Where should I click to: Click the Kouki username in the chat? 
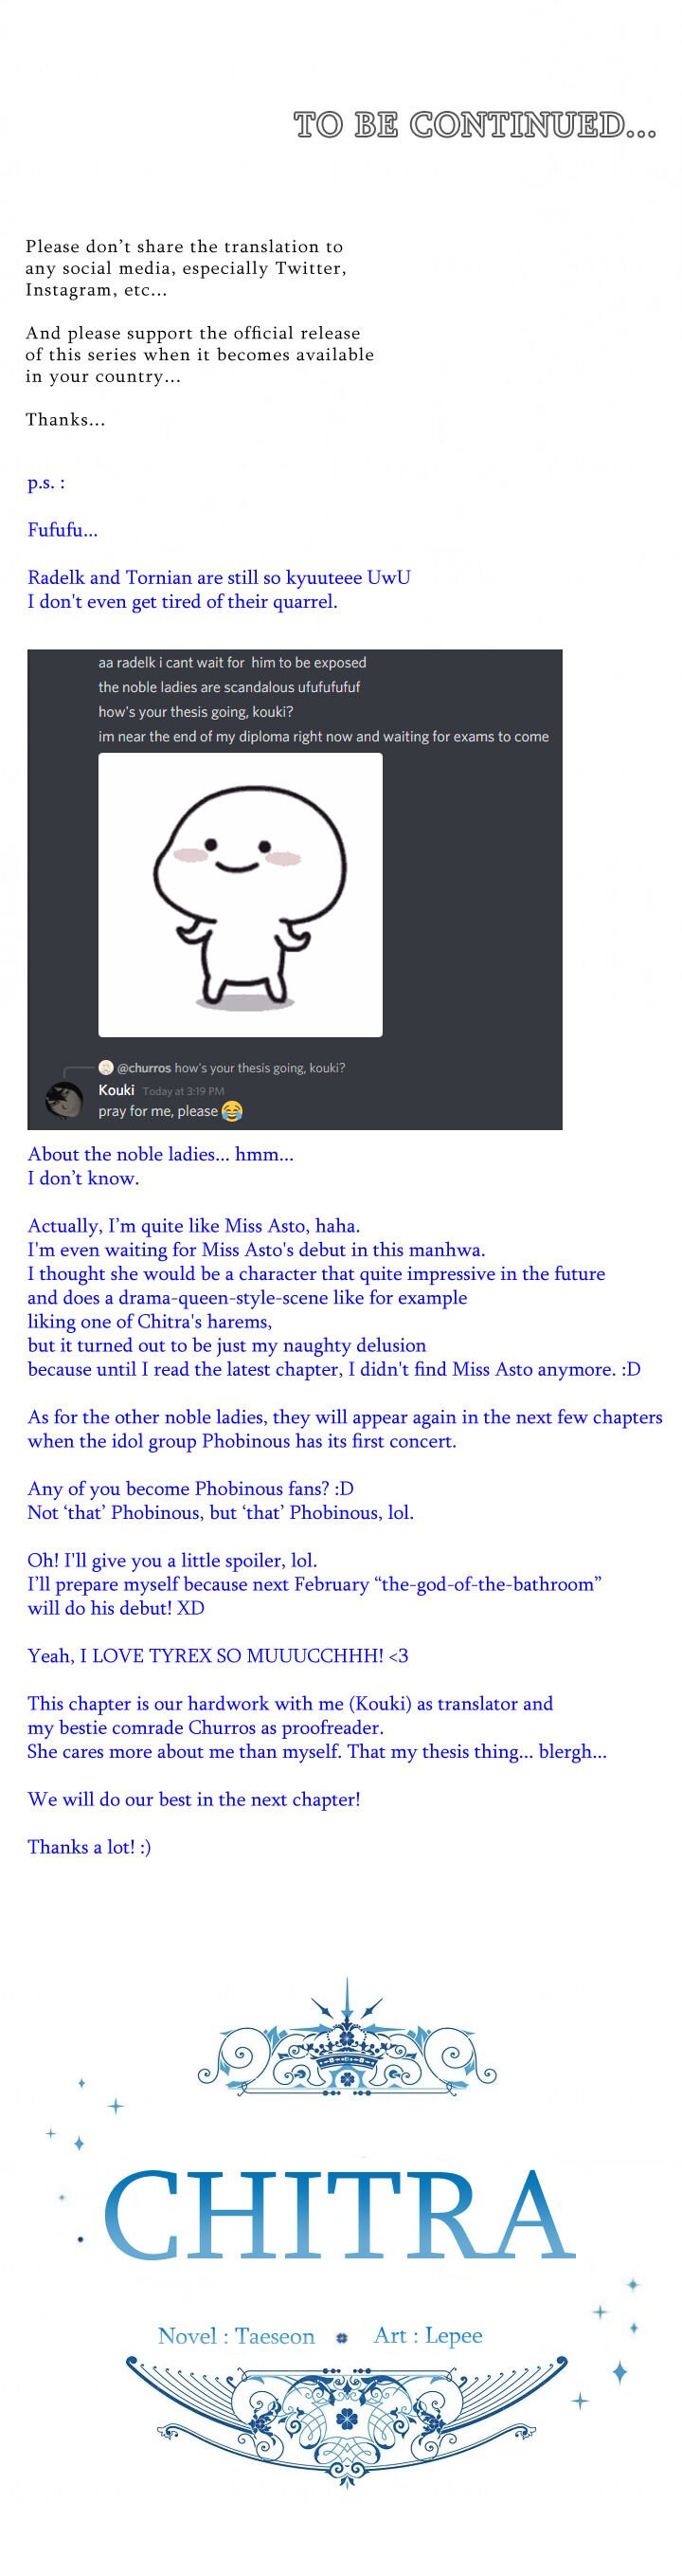coord(116,1090)
